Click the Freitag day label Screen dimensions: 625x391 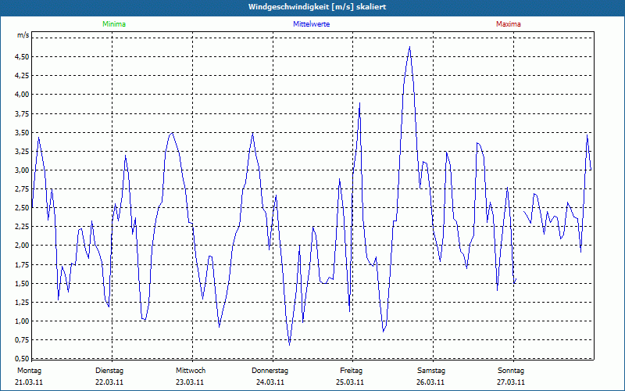point(351,371)
